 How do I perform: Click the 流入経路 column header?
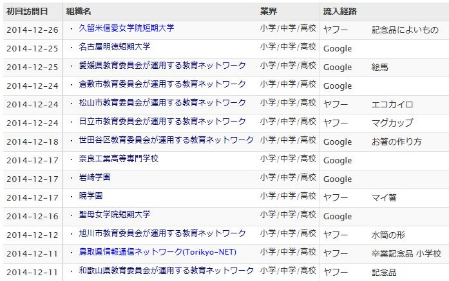point(340,12)
